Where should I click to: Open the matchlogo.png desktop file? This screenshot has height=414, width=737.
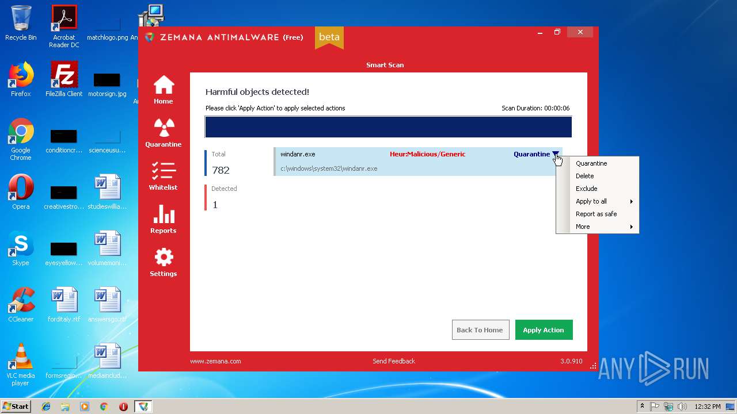[107, 27]
